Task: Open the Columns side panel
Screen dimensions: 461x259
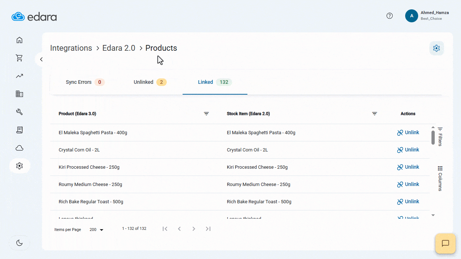Action: click(440, 178)
